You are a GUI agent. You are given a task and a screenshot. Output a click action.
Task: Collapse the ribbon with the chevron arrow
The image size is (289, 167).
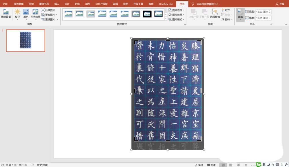click(286, 24)
